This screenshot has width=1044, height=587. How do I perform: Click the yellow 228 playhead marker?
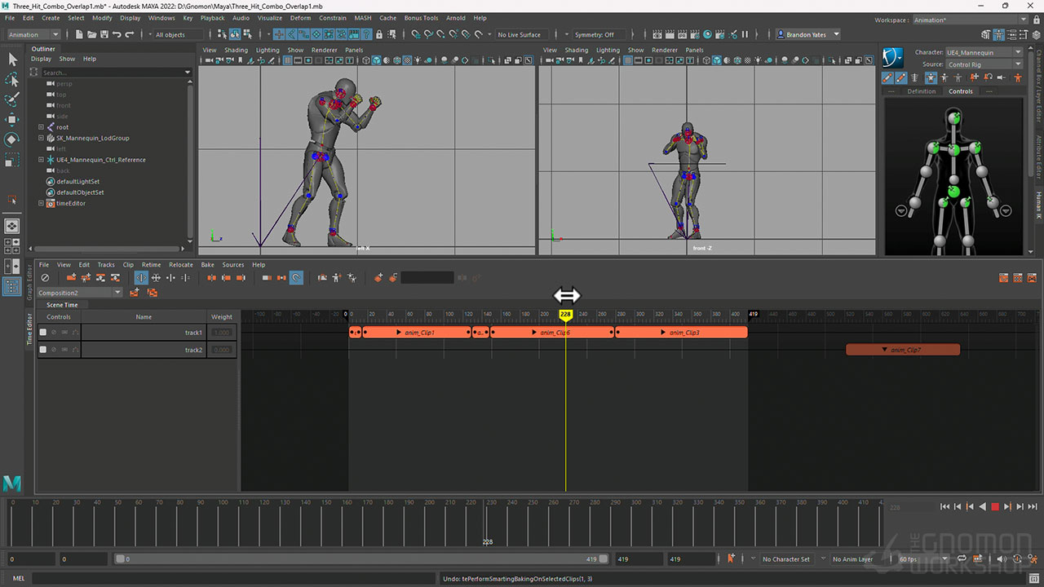coord(565,315)
